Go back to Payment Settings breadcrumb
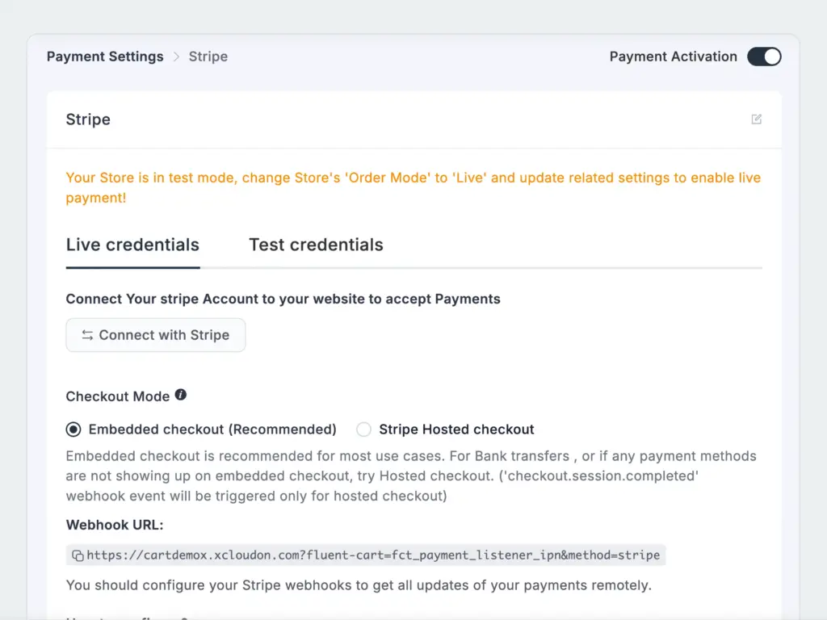Screen dimensions: 827x620 pyautogui.click(x=105, y=57)
